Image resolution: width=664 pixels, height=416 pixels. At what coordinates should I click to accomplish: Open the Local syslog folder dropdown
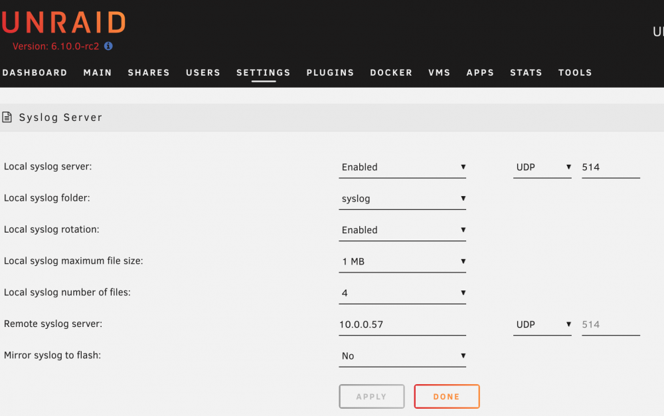[x=402, y=199]
